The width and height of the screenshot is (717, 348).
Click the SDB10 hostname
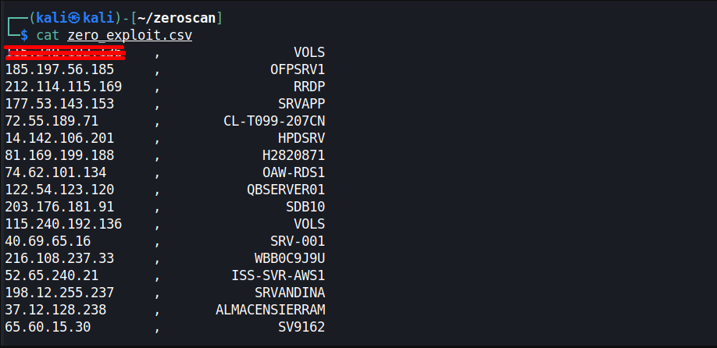[305, 207]
